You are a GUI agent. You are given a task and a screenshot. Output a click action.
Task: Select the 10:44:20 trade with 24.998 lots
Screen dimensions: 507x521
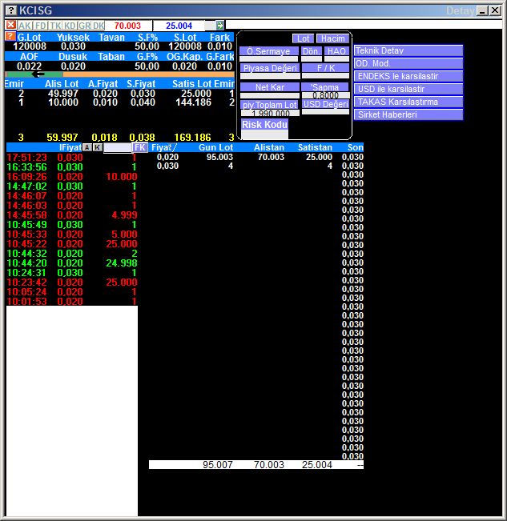pyautogui.click(x=72, y=263)
